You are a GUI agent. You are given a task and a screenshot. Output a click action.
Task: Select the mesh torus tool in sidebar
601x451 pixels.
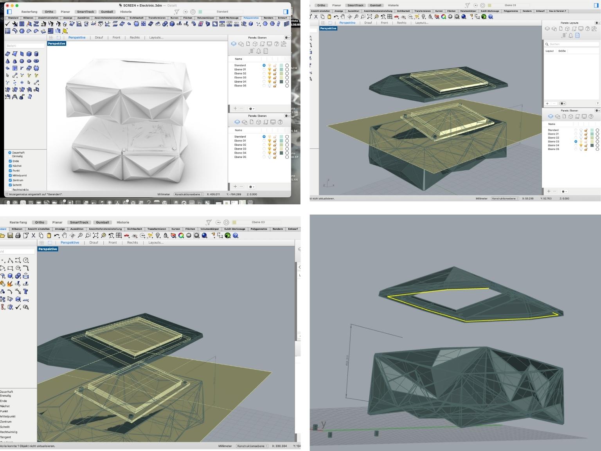click(x=36, y=61)
